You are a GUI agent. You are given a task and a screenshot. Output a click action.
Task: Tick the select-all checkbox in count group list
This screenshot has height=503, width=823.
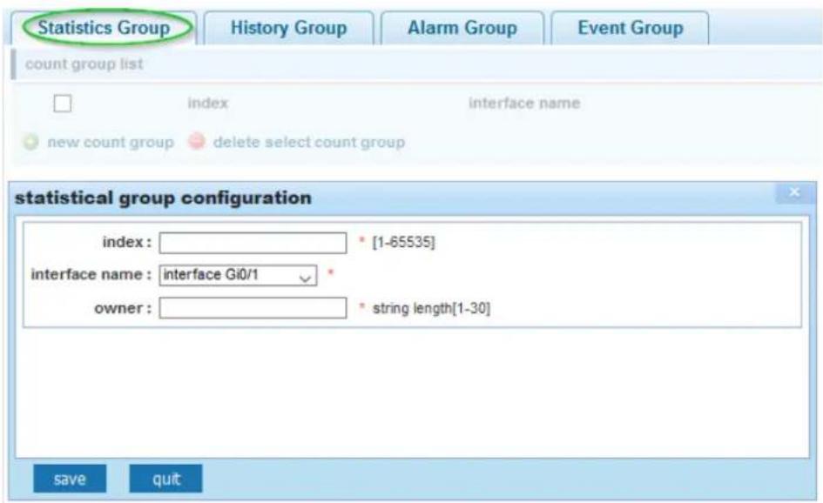(63, 104)
